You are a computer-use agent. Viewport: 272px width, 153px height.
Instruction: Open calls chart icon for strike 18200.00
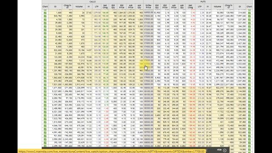coord(45,98)
